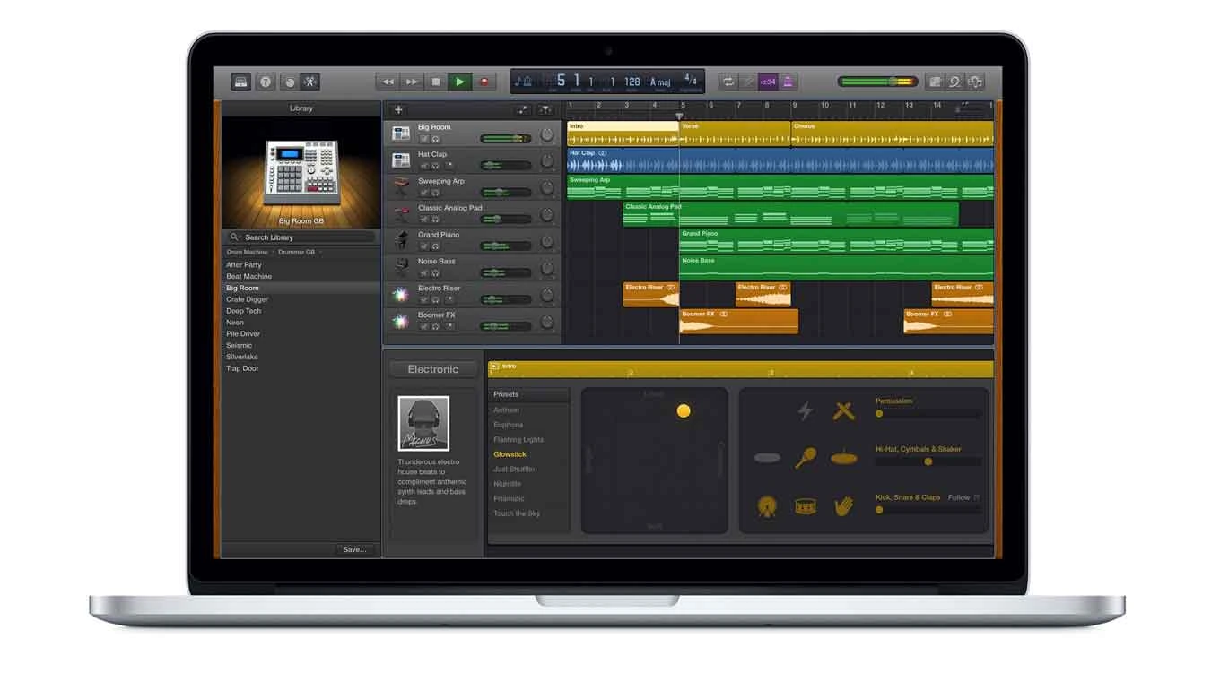Screen dimensions: 1220x690
Task: Click the Save... button in Library
Action: point(355,549)
